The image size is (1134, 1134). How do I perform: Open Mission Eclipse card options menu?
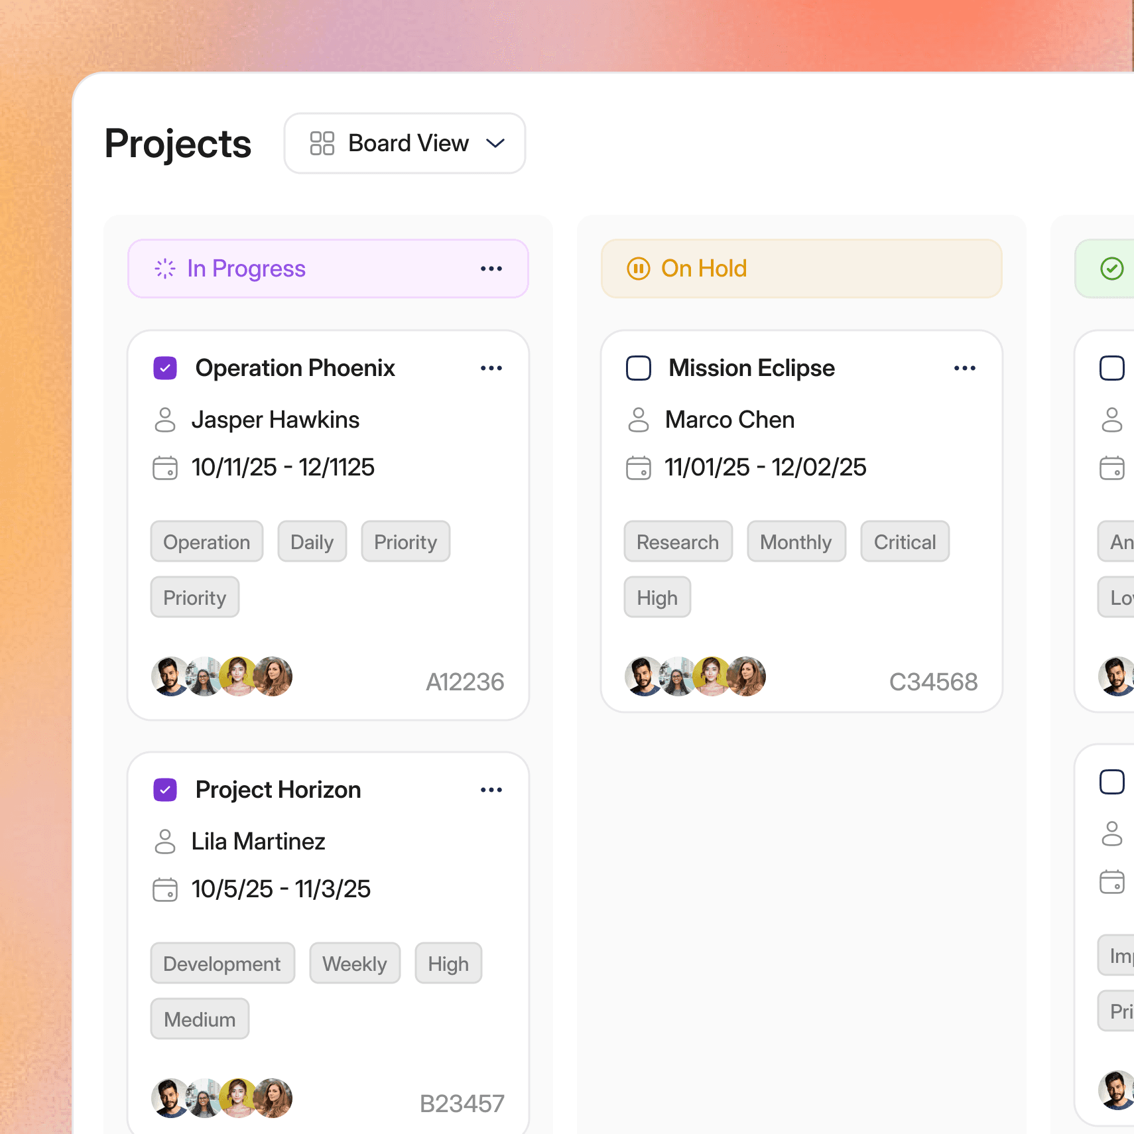[x=965, y=368]
